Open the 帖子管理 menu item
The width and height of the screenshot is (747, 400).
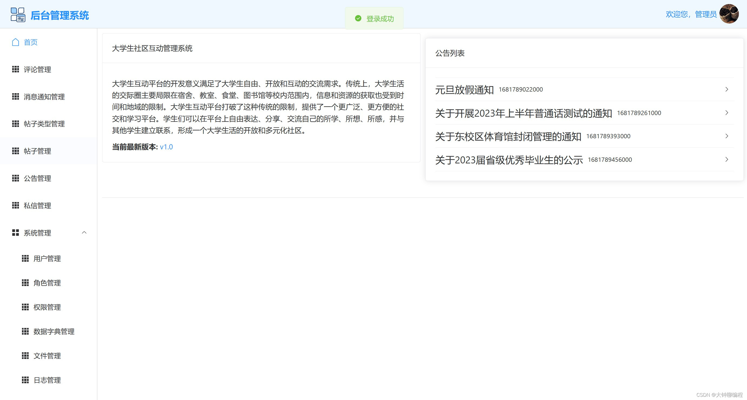[37, 151]
